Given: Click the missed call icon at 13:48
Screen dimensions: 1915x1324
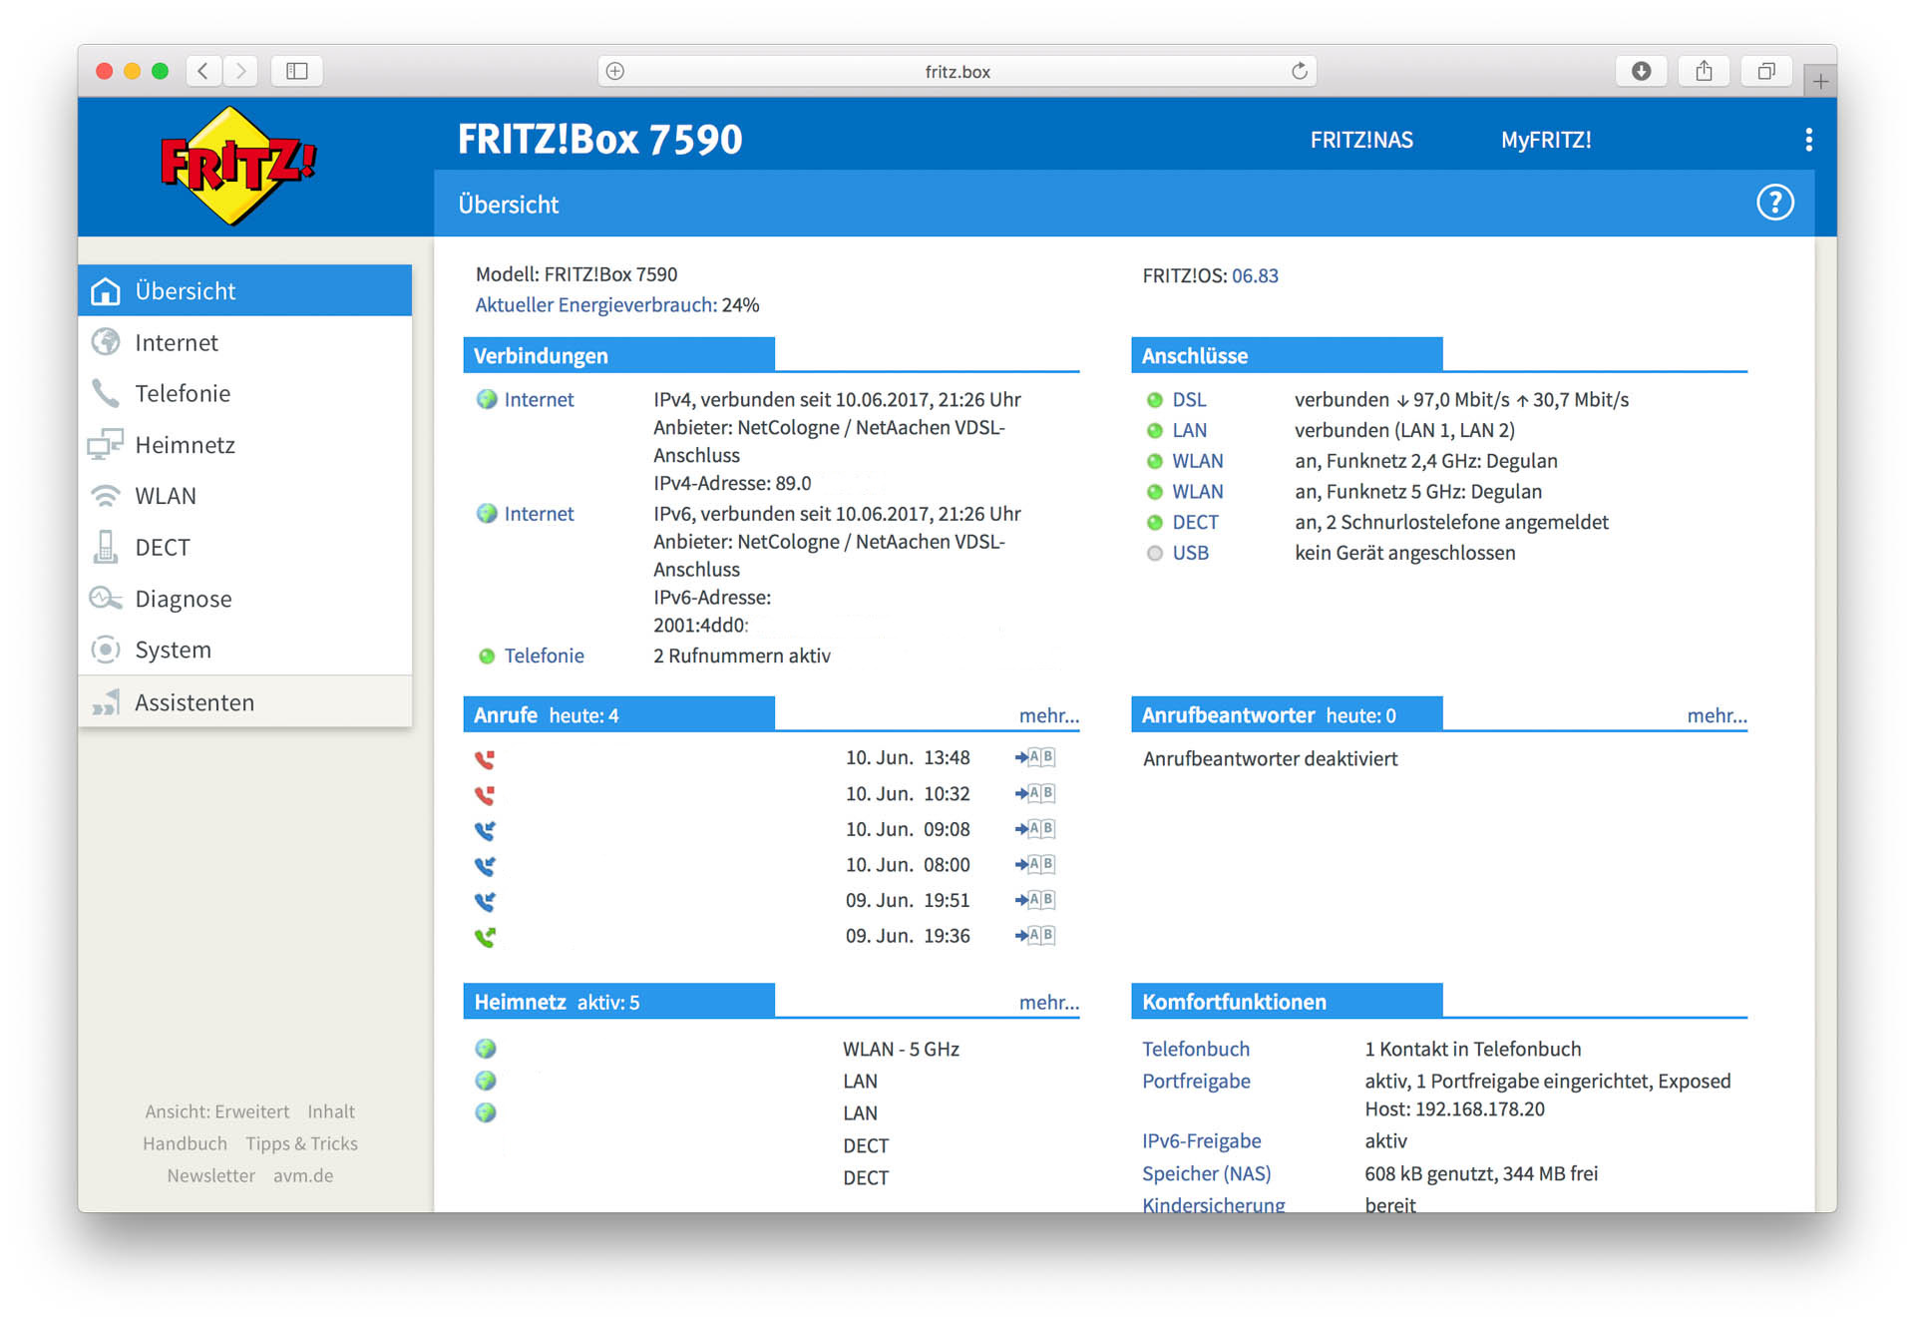Looking at the screenshot, I should tap(485, 759).
